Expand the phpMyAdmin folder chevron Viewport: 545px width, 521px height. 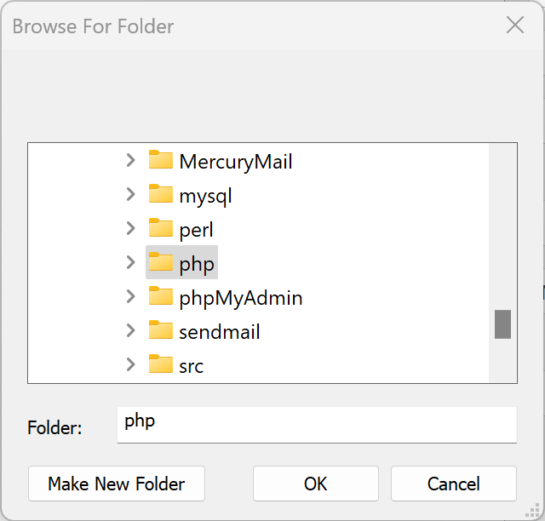pyautogui.click(x=130, y=296)
